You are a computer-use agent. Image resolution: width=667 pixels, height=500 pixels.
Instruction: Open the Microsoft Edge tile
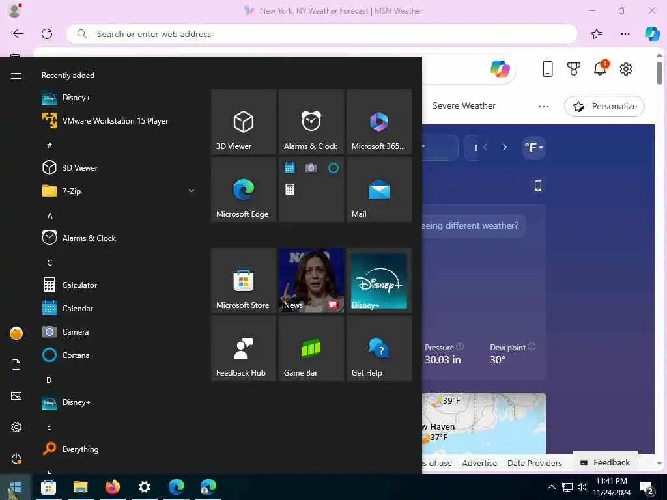[244, 189]
